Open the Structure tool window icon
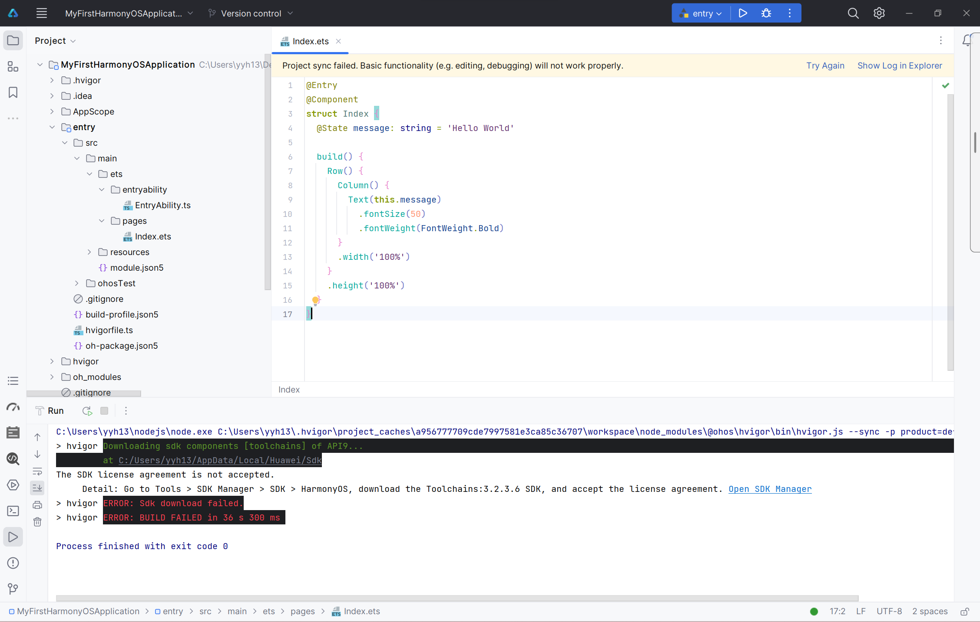 [x=13, y=66]
